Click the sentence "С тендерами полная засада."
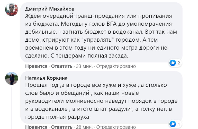Screen dimensions: 198x129 pyautogui.click(x=77, y=55)
